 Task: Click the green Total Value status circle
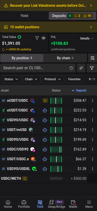19,37
